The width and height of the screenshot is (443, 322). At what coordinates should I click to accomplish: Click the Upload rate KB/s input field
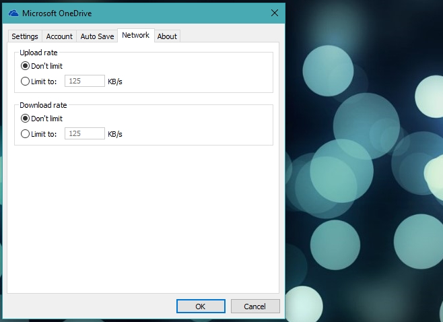(85, 81)
